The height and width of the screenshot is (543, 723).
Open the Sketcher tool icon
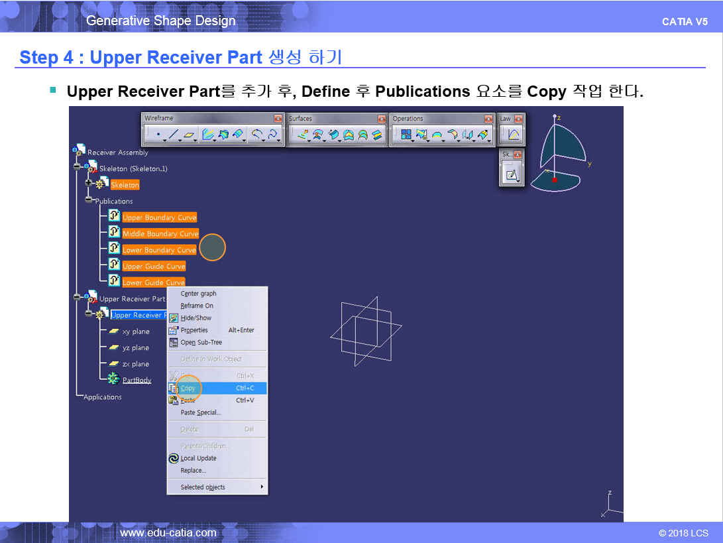point(511,175)
